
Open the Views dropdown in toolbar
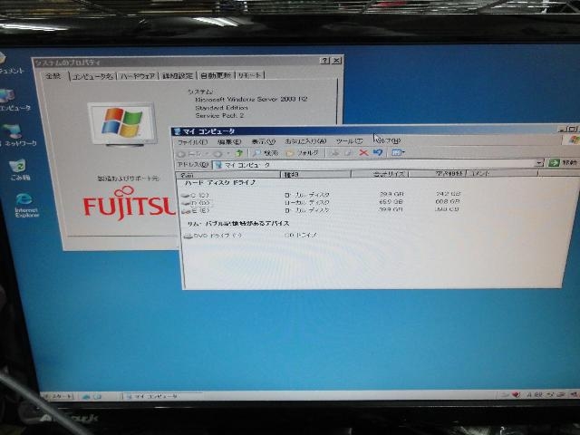[398, 152]
